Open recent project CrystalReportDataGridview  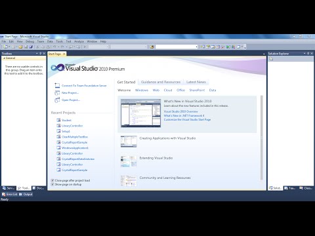78,159
